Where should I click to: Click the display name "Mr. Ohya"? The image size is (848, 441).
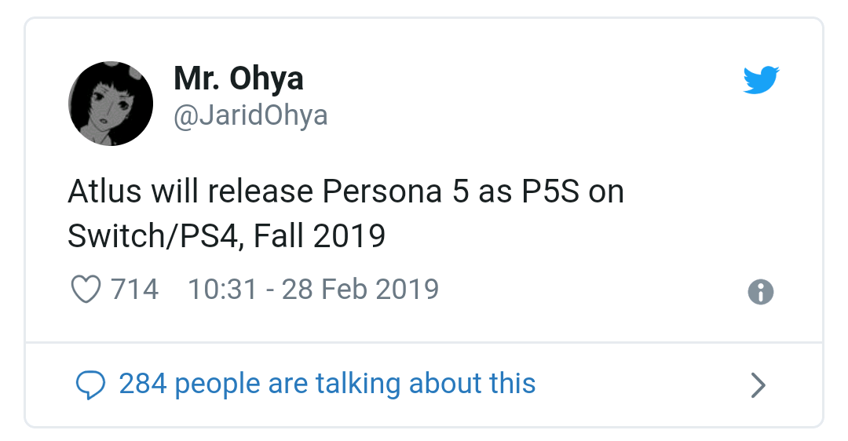238,78
